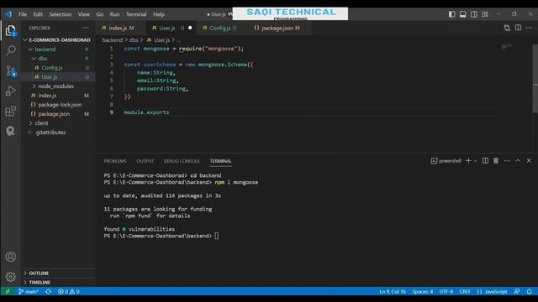Open the Run and Debug view

click(x=11, y=91)
